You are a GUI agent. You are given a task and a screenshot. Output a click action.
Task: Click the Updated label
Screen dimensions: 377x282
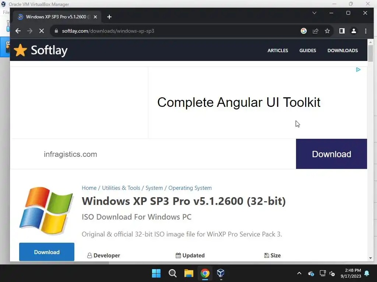(190, 256)
